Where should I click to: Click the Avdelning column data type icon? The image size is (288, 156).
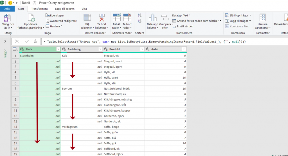tap(64, 49)
